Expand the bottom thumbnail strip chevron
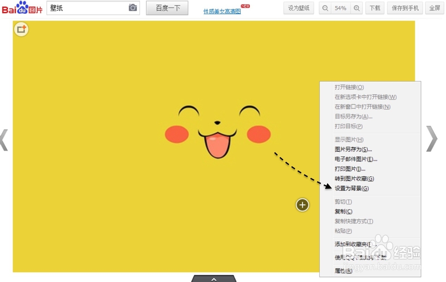Screen dimensions: 446x282 [214, 278]
